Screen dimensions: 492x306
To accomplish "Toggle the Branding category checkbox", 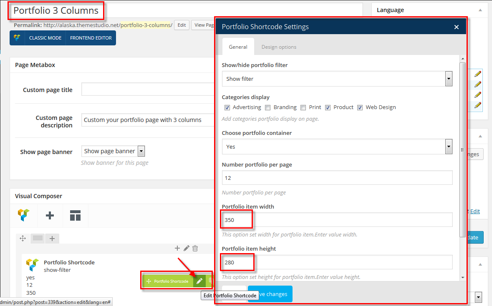I will click(267, 108).
